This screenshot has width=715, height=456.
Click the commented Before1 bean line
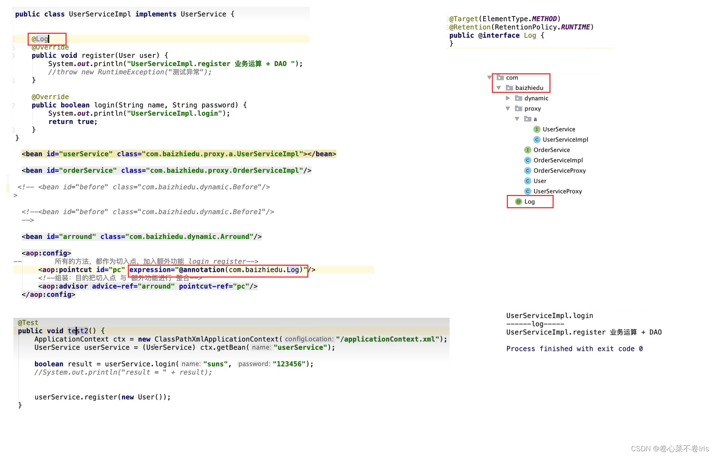(x=148, y=212)
